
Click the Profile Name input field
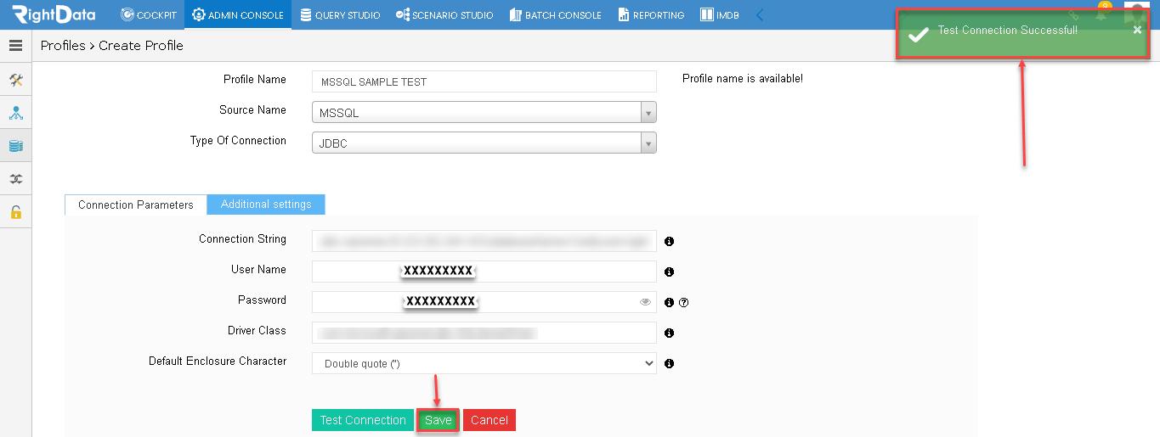point(484,81)
